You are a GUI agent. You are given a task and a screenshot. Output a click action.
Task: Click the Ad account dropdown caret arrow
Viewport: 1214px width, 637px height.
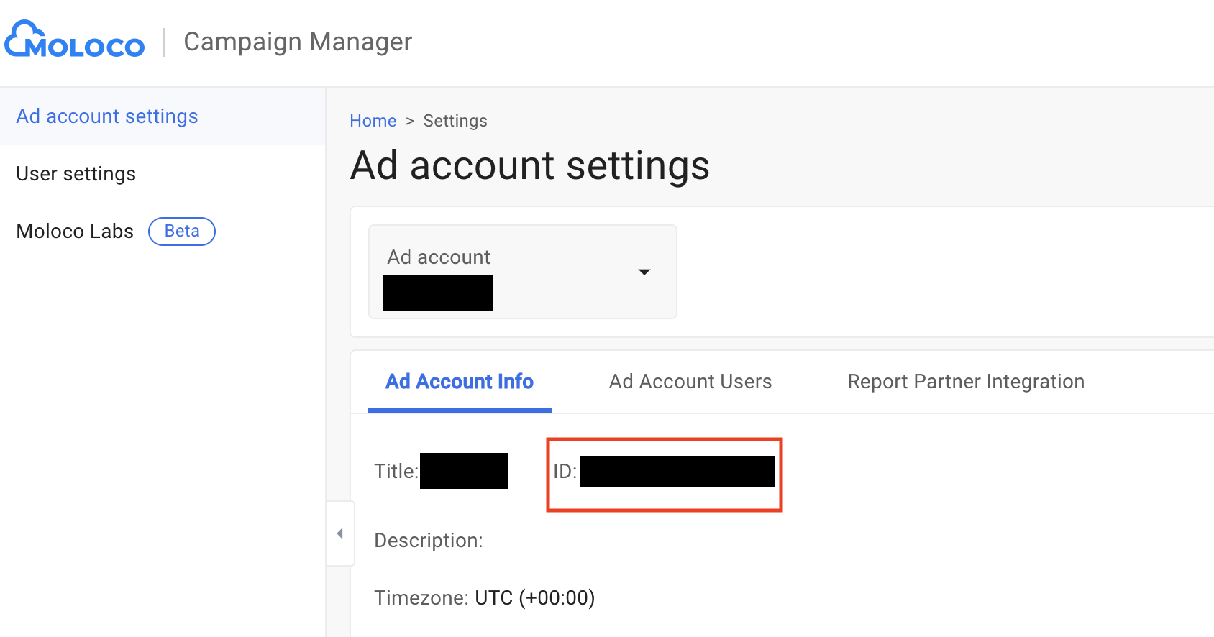(644, 272)
